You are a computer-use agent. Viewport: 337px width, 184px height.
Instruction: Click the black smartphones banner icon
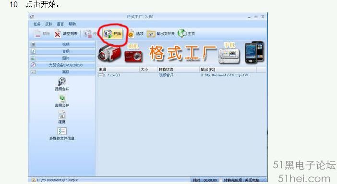click(x=254, y=52)
